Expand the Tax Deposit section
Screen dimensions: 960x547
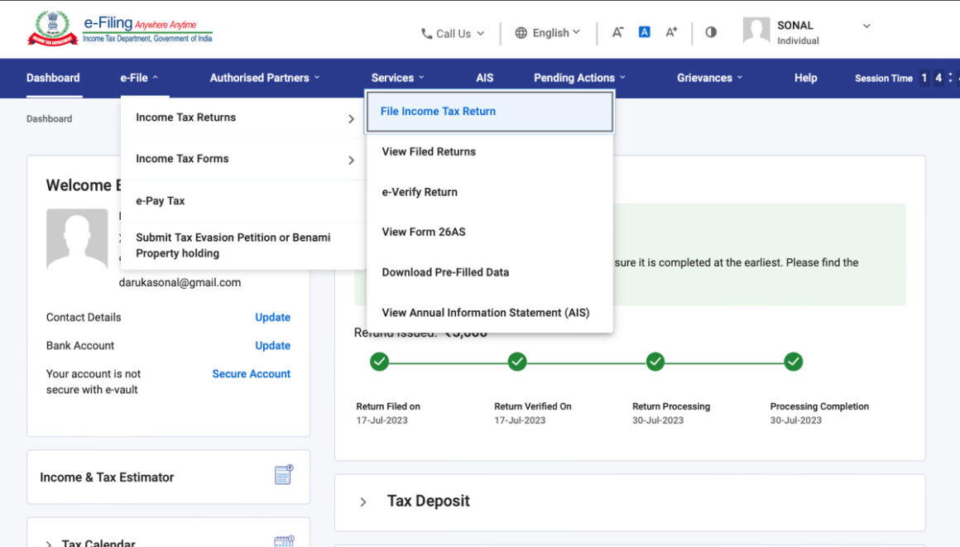pyautogui.click(x=362, y=501)
